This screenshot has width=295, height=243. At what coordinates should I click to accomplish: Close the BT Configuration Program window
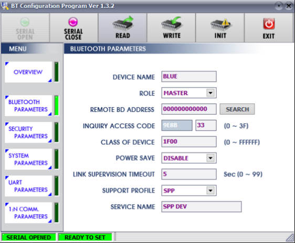click(x=289, y=6)
